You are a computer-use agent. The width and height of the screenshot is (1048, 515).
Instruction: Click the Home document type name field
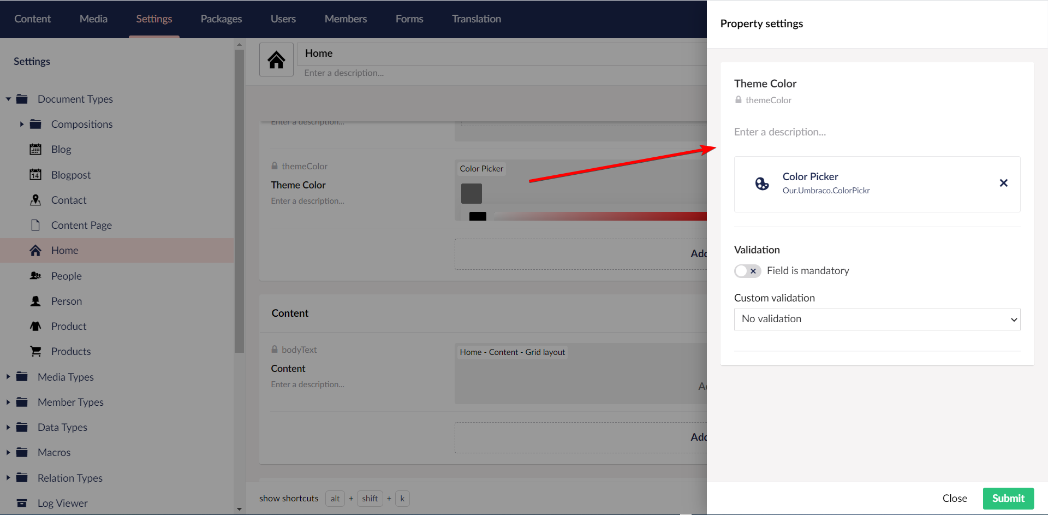pos(502,54)
